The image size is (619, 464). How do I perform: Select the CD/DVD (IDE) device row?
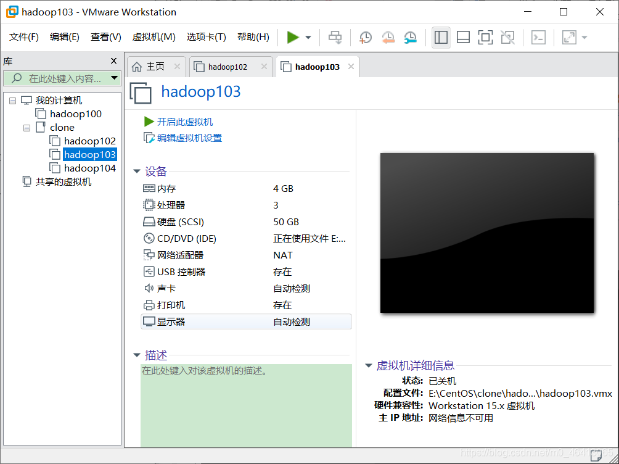tap(246, 239)
